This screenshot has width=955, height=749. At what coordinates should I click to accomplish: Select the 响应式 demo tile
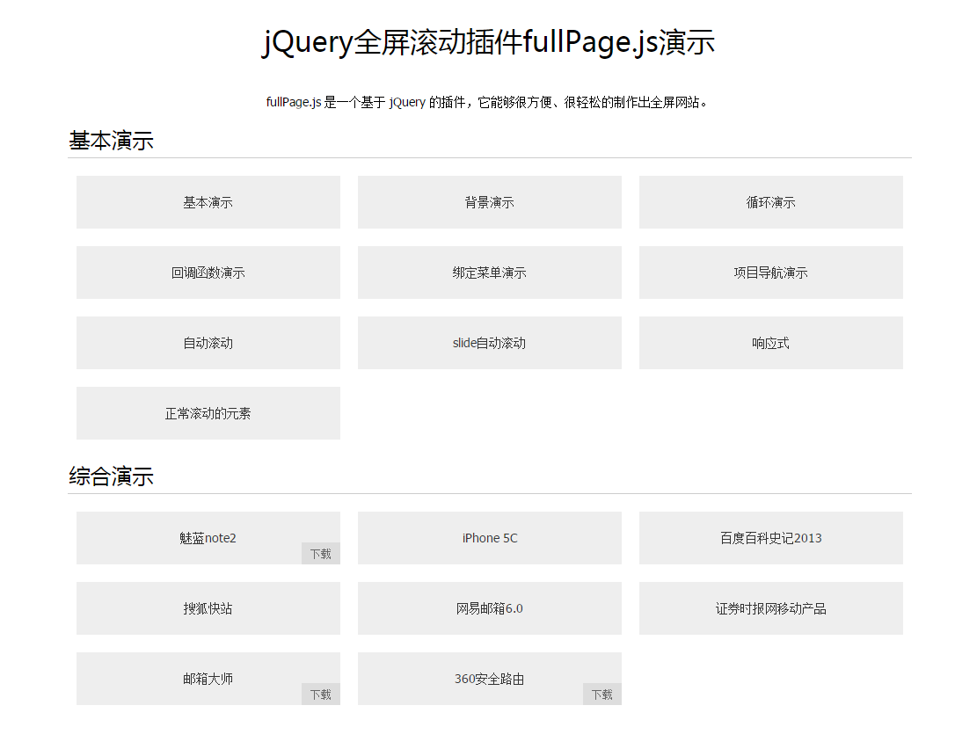coord(770,343)
